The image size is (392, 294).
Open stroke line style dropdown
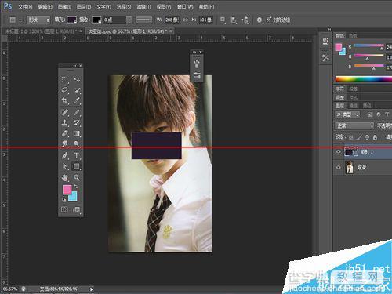click(144, 20)
